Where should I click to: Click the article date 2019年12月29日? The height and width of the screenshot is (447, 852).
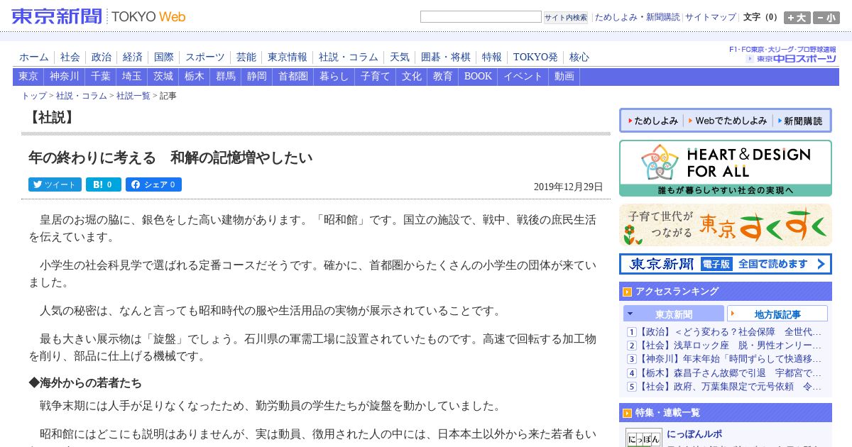[568, 187]
